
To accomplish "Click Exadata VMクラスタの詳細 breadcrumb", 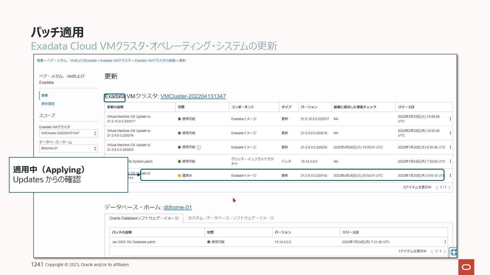I will [155, 61].
